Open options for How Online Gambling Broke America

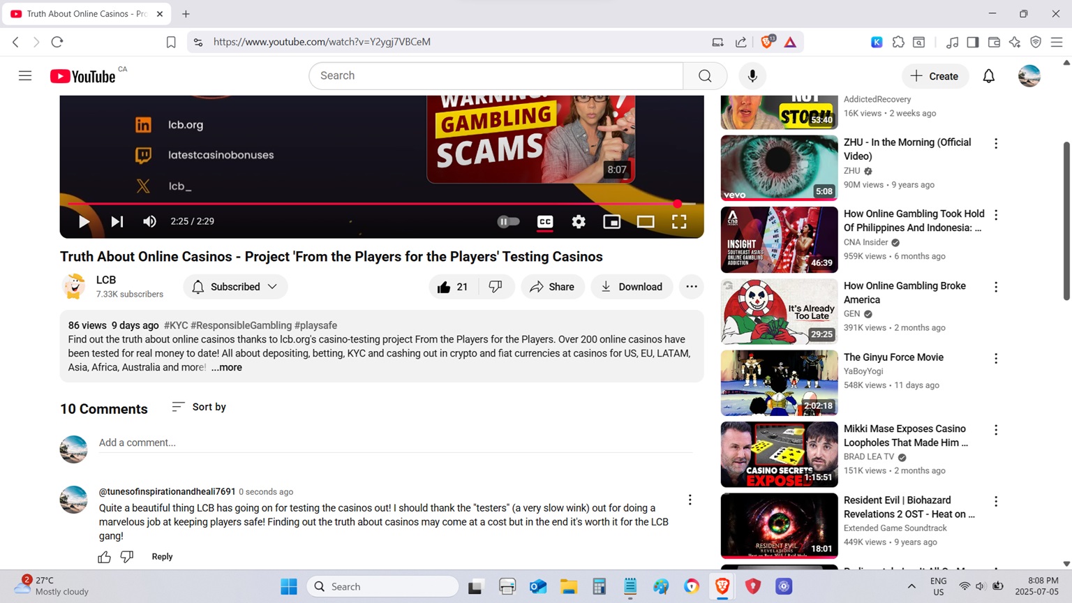pos(996,287)
